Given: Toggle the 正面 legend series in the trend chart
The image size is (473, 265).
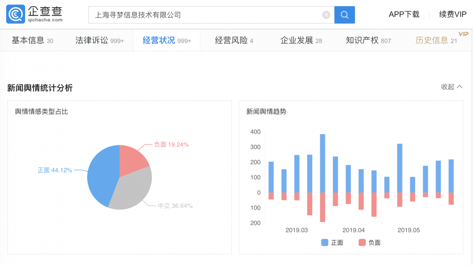Looking at the screenshot, I should 332,243.
